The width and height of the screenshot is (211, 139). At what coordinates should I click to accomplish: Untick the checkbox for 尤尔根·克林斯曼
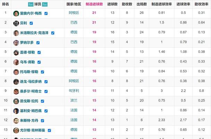coord(49,130)
